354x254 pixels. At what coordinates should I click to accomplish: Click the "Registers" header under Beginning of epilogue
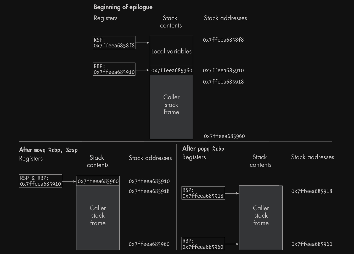pos(105,18)
